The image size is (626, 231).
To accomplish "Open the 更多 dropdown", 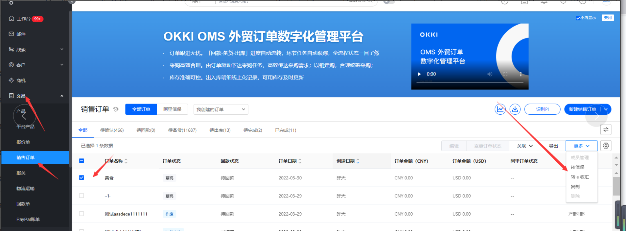I will click(x=582, y=146).
